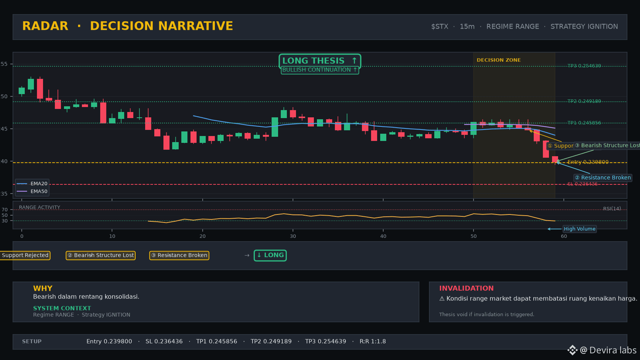Screen dimensions: 640x360
Task: Click the Resistance Broken chip in reasons row
Action: coord(179,255)
